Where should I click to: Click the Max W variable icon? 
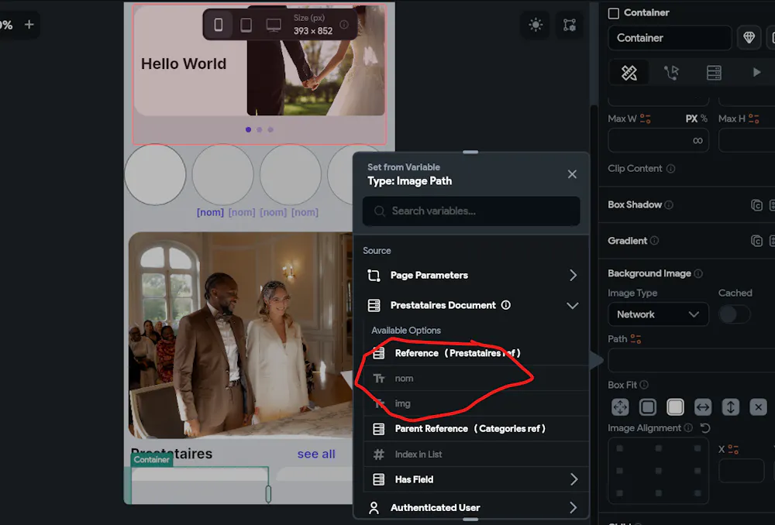(645, 118)
